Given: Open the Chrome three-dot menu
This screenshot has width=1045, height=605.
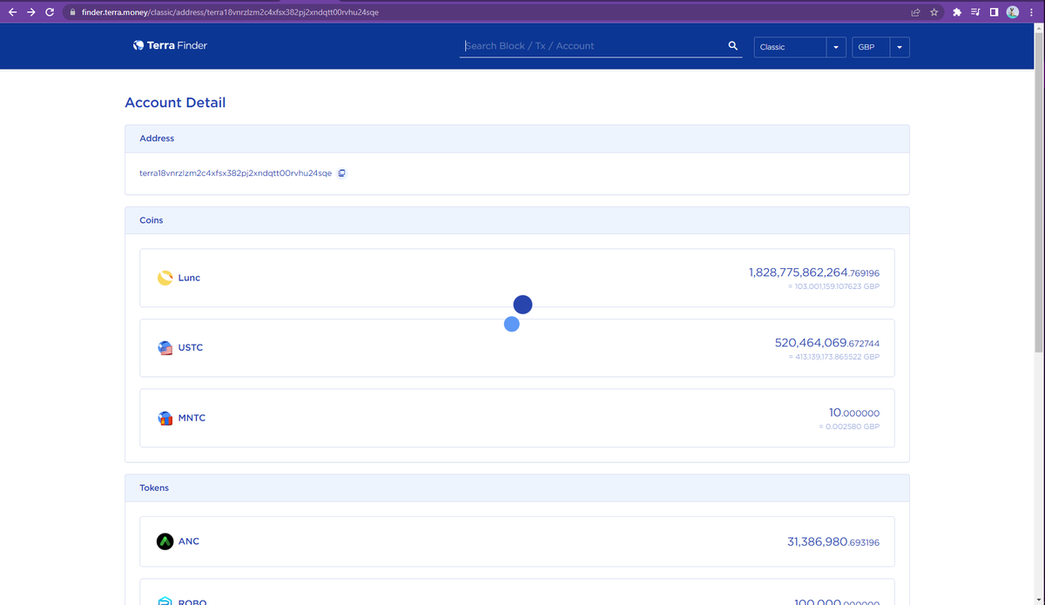Looking at the screenshot, I should click(x=1032, y=12).
